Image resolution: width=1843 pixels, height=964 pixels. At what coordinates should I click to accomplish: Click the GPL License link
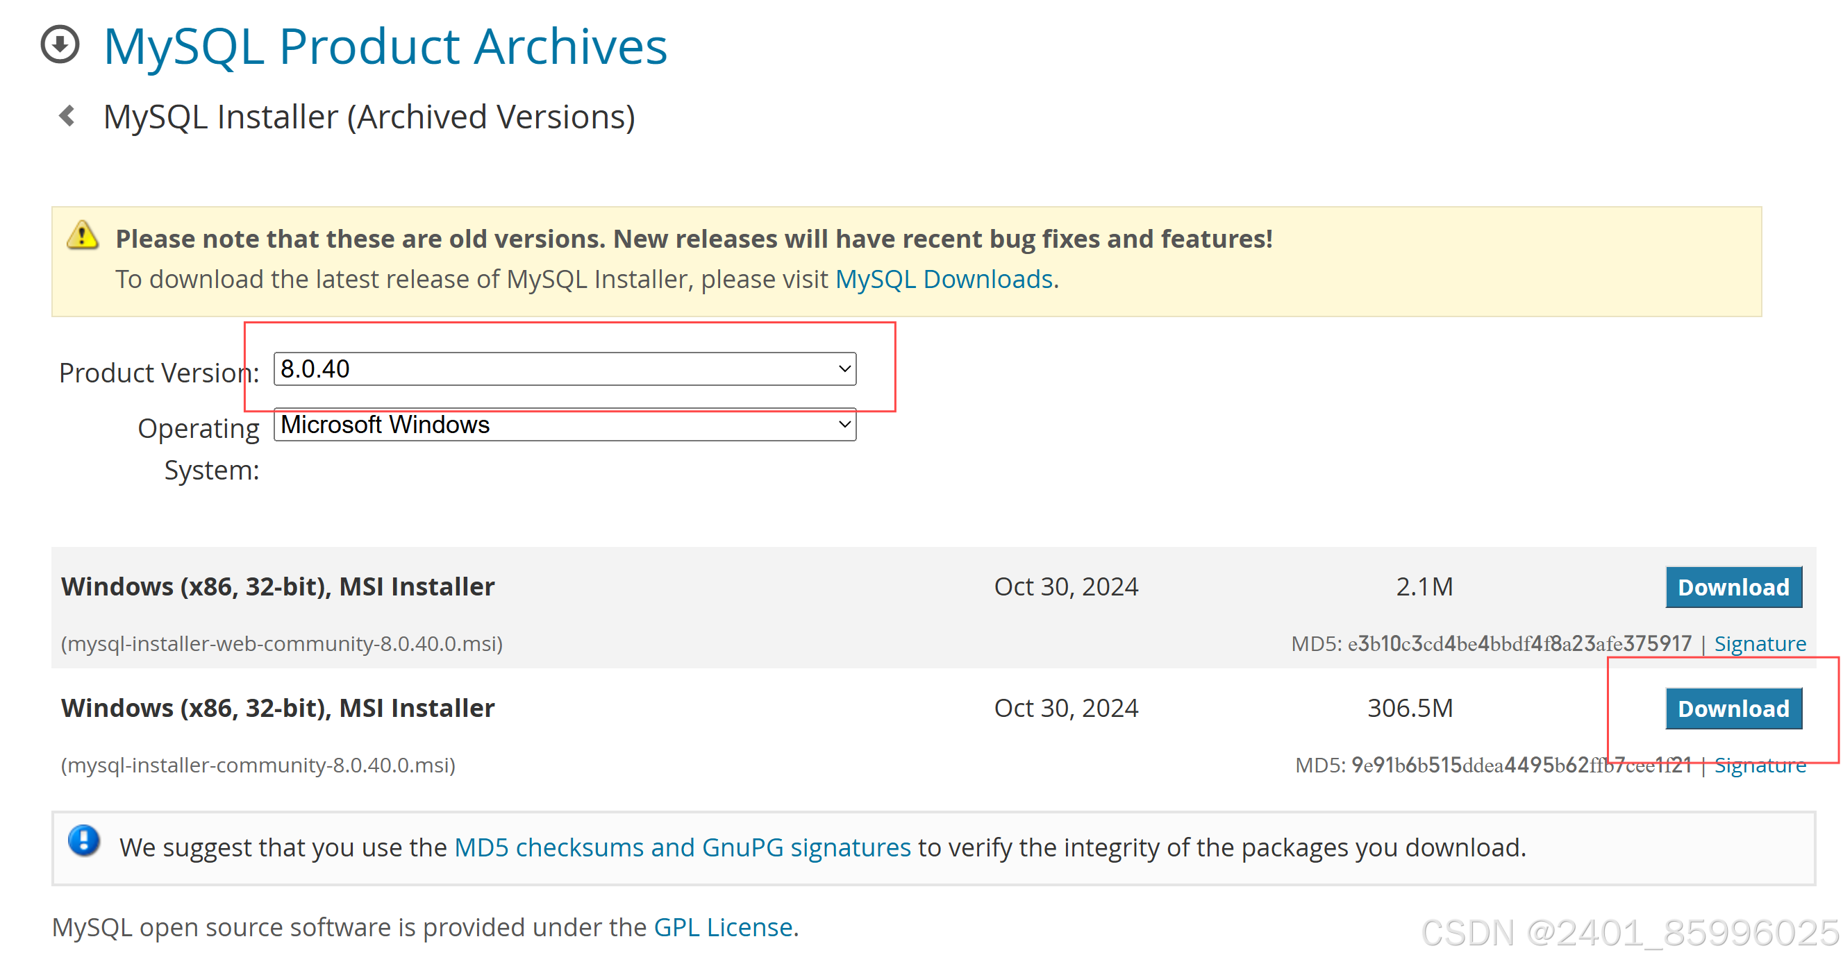click(x=725, y=926)
